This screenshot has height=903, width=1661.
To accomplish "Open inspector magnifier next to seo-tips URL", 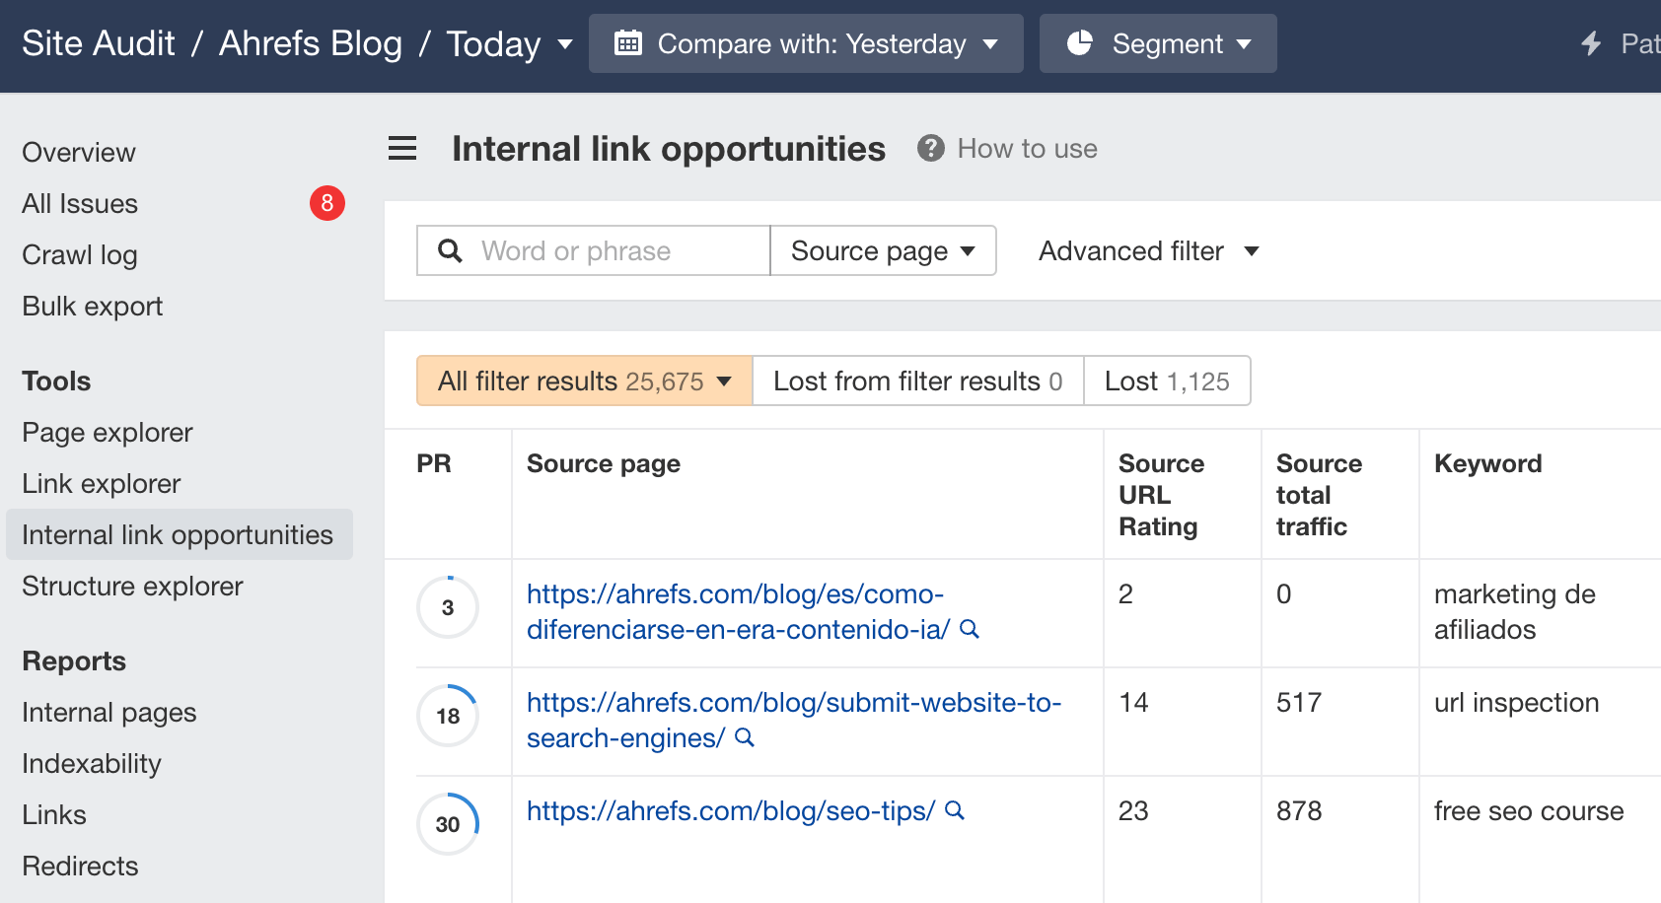I will click(x=953, y=811).
